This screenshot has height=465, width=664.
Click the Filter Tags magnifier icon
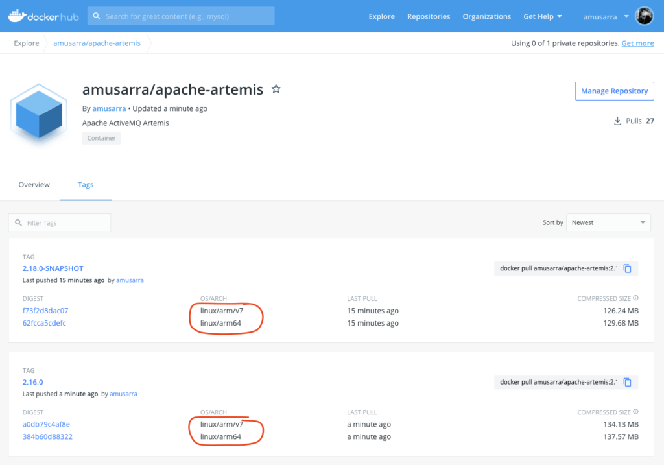point(18,222)
